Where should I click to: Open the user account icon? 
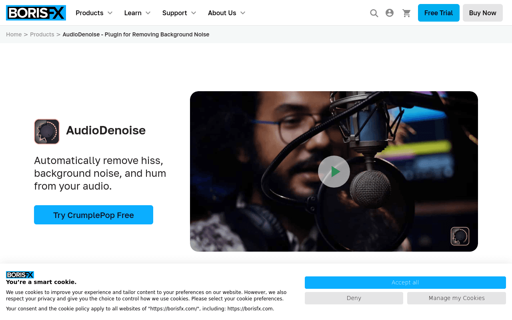point(390,13)
